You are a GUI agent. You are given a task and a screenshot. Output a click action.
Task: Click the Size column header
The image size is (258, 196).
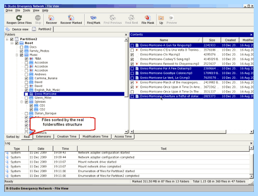click(212, 40)
